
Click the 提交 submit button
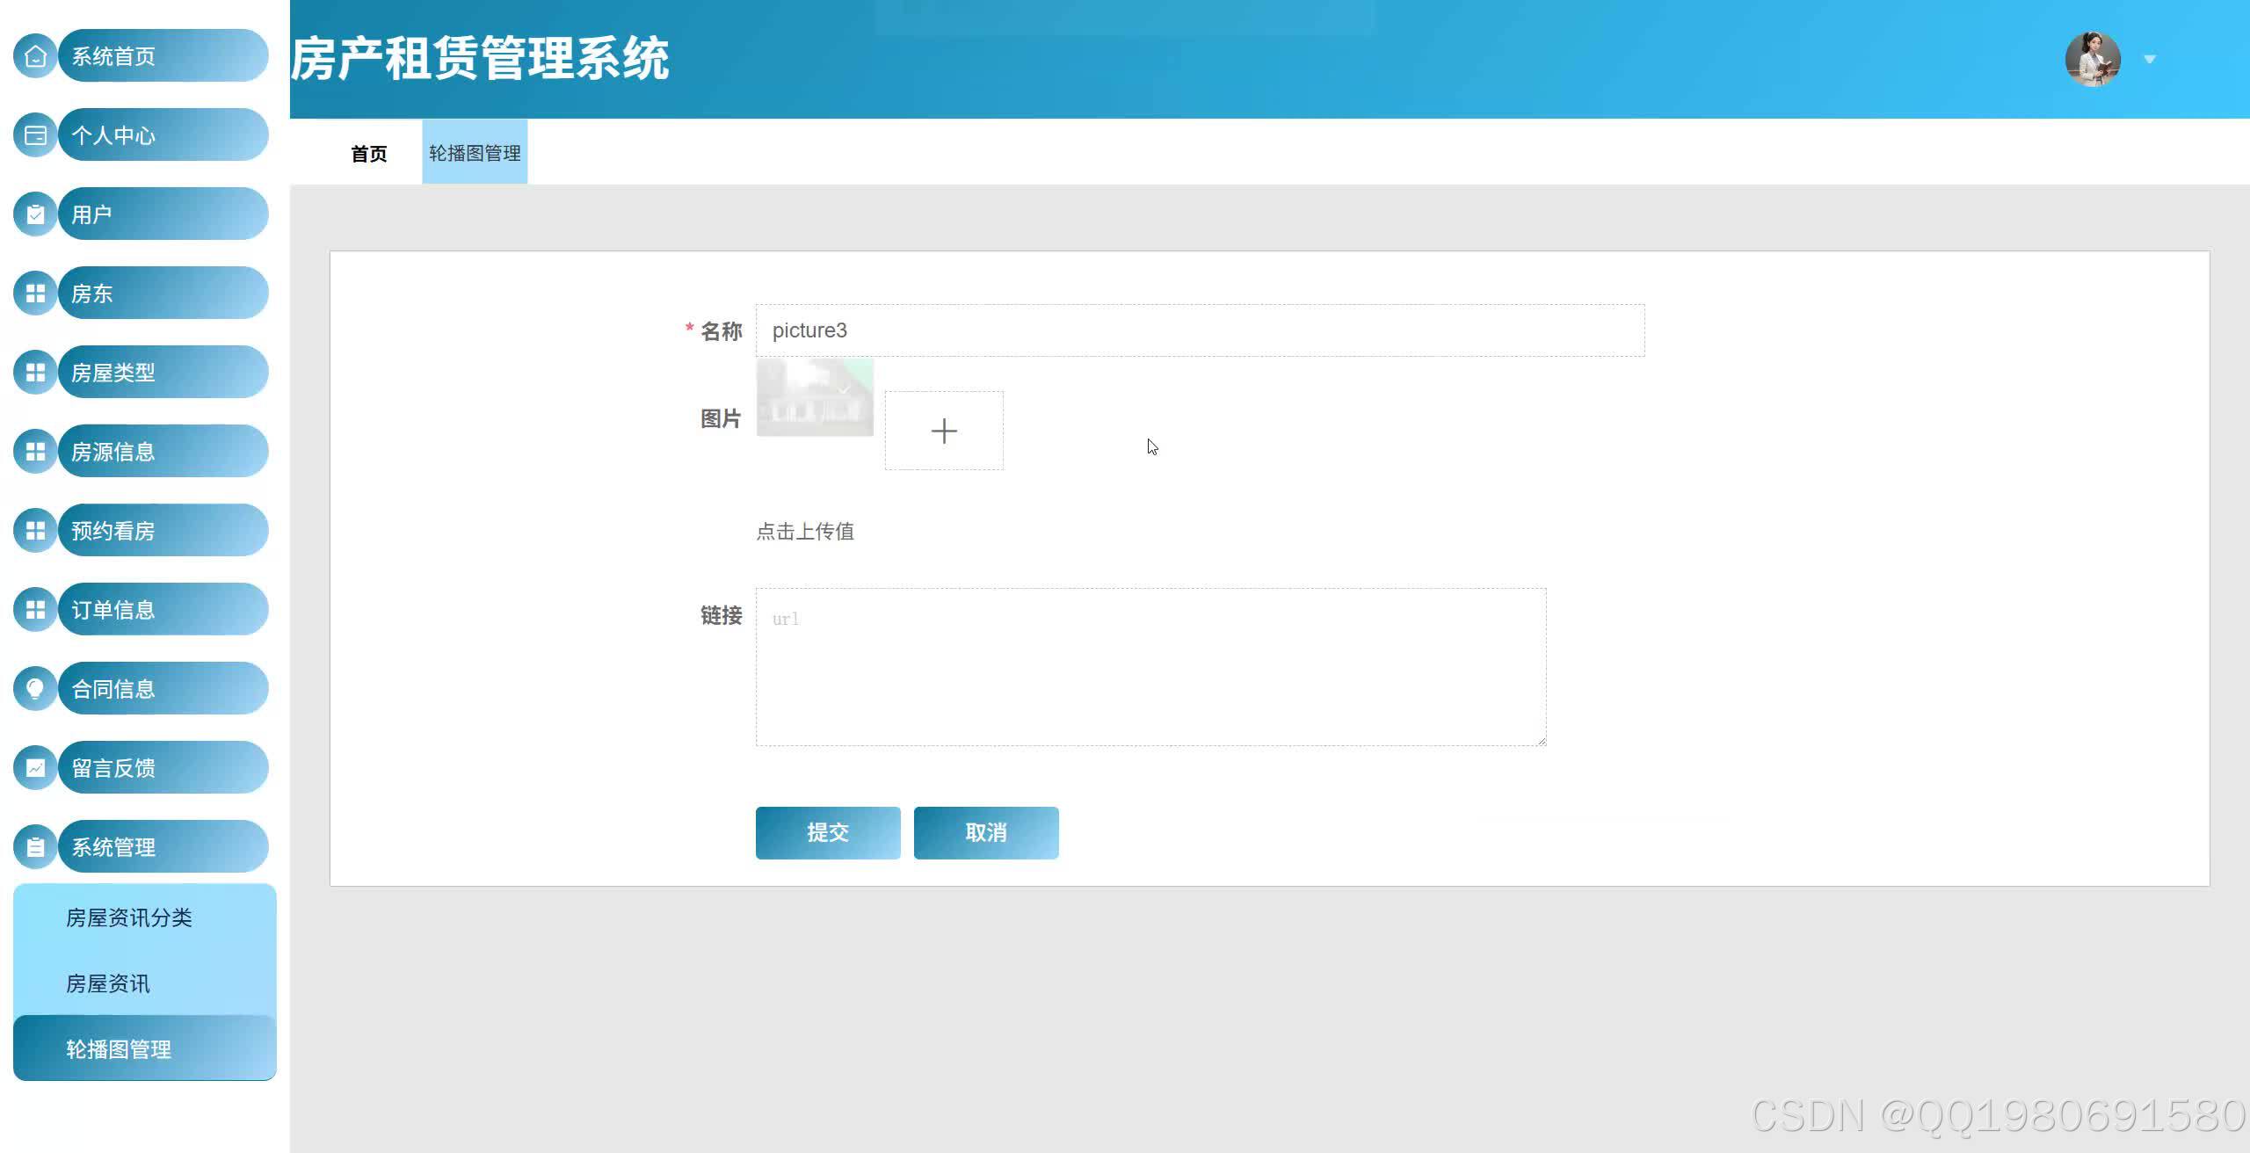point(827,832)
